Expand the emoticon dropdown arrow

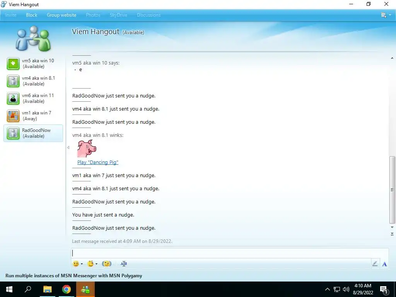tap(82, 264)
